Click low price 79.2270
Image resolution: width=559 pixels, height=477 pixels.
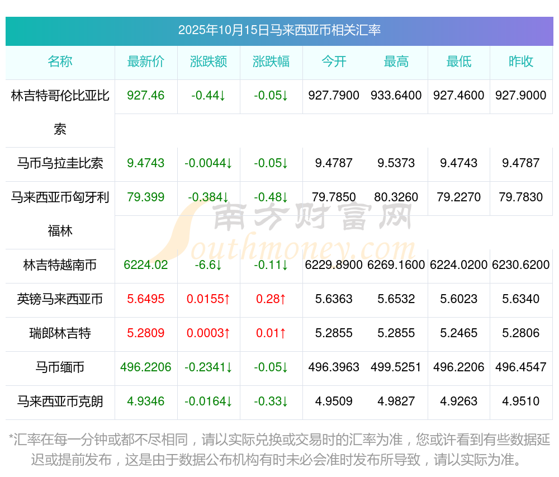pos(459,197)
